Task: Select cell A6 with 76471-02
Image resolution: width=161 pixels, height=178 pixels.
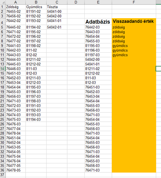Action: (16, 32)
